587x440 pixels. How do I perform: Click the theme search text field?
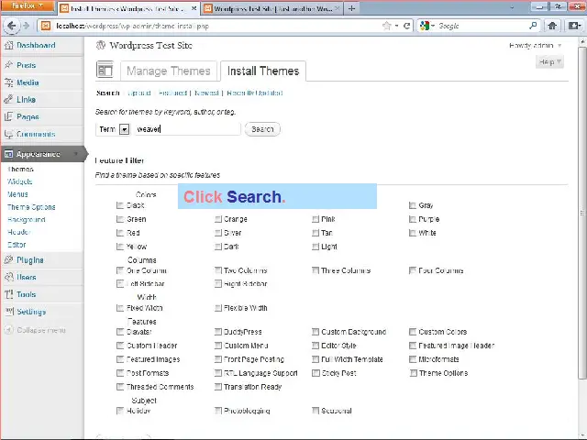tap(187, 129)
